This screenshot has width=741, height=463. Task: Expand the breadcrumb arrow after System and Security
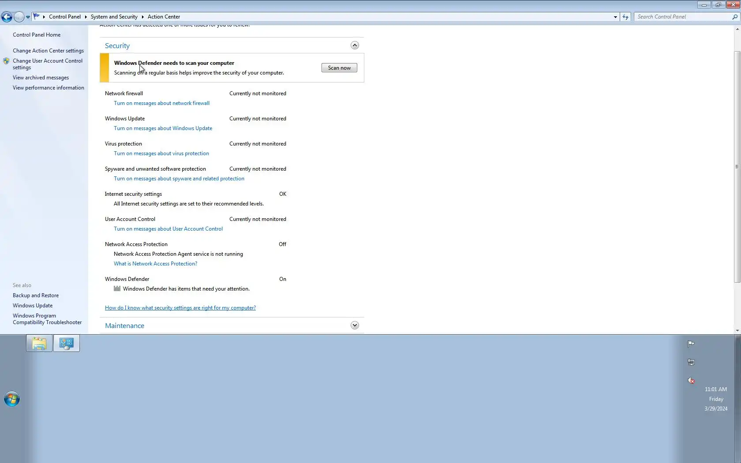[x=142, y=17]
